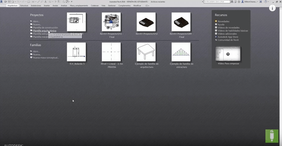Open the Complementos ribbon tab
The image size is (282, 146).
(x=124, y=6)
